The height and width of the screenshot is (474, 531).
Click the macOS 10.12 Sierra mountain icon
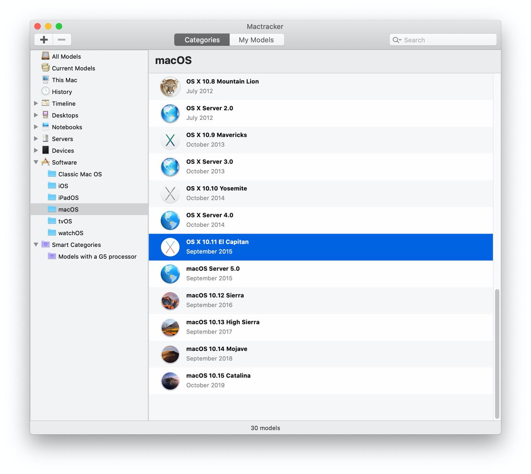coord(170,301)
